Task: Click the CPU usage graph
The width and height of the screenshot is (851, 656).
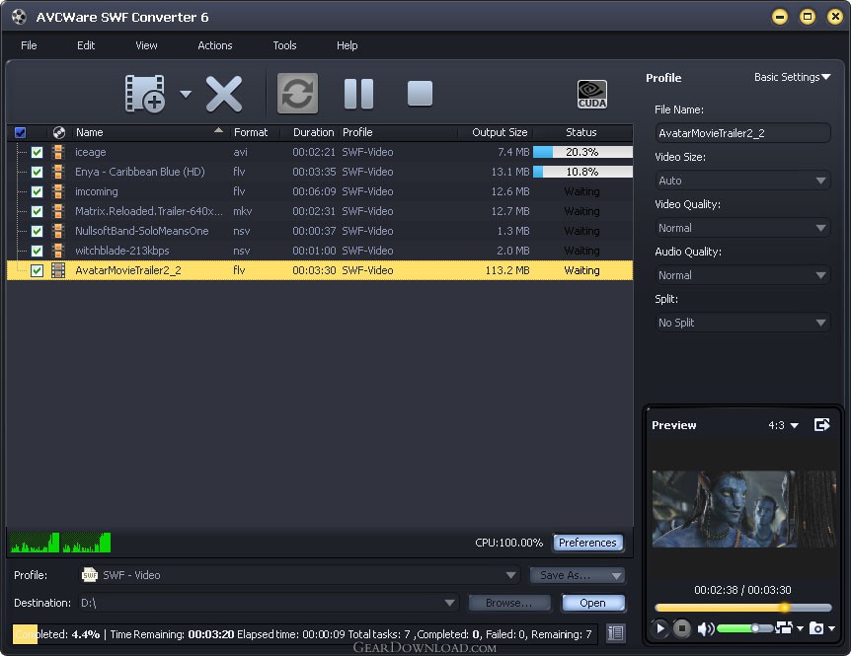Action: click(x=60, y=543)
